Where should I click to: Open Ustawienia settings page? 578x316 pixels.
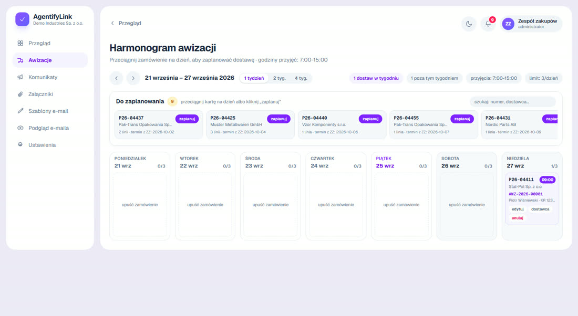[x=50, y=145]
